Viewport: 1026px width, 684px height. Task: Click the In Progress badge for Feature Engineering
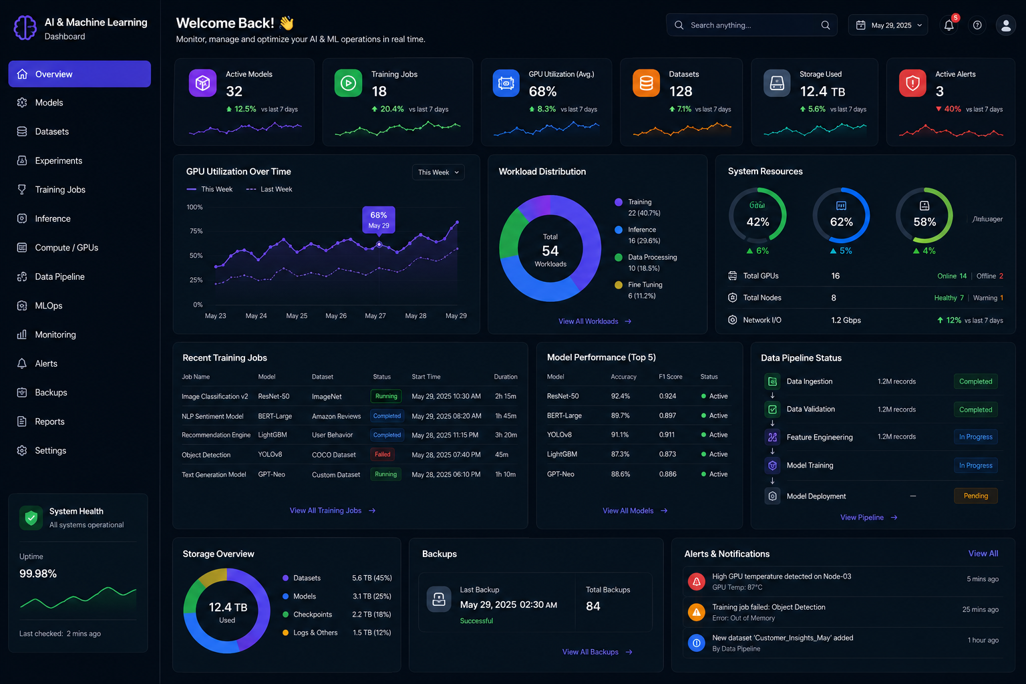pyautogui.click(x=976, y=437)
